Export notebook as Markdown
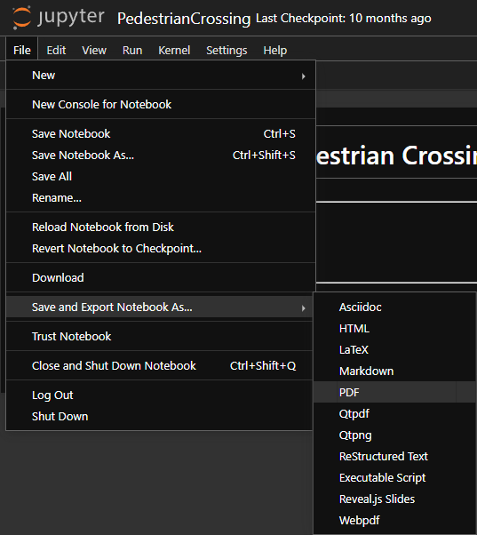 click(394, 371)
